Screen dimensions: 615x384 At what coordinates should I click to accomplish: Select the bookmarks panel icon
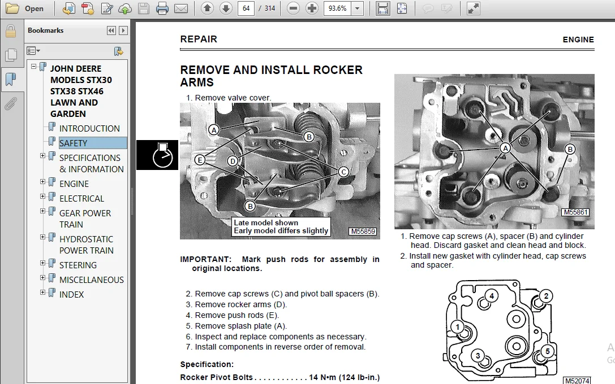pyautogui.click(x=11, y=79)
